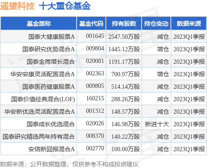
Task: Click 减仓 in the 华安新优选灵活配置混合A row
Action: 163,112
